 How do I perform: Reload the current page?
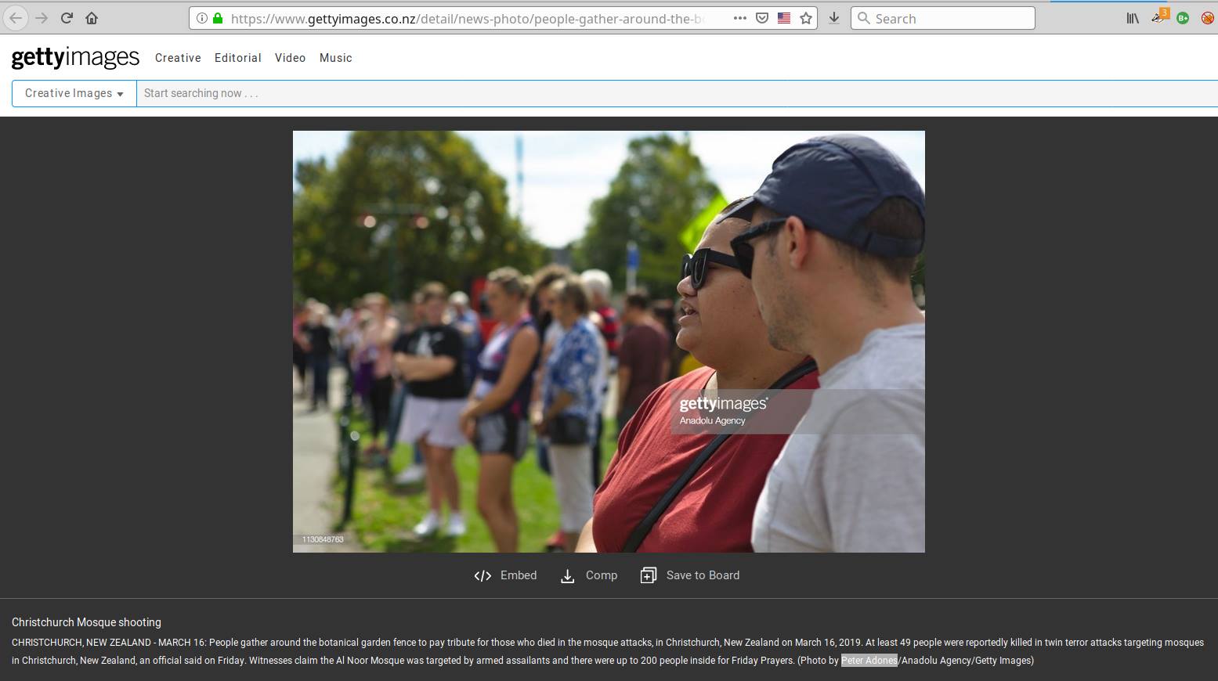click(x=67, y=18)
